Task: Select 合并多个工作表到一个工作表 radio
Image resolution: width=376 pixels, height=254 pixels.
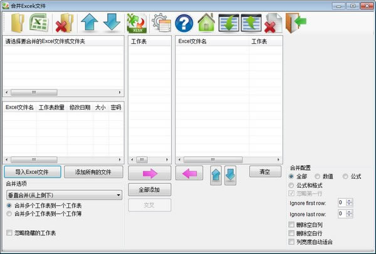Action: tap(9, 205)
